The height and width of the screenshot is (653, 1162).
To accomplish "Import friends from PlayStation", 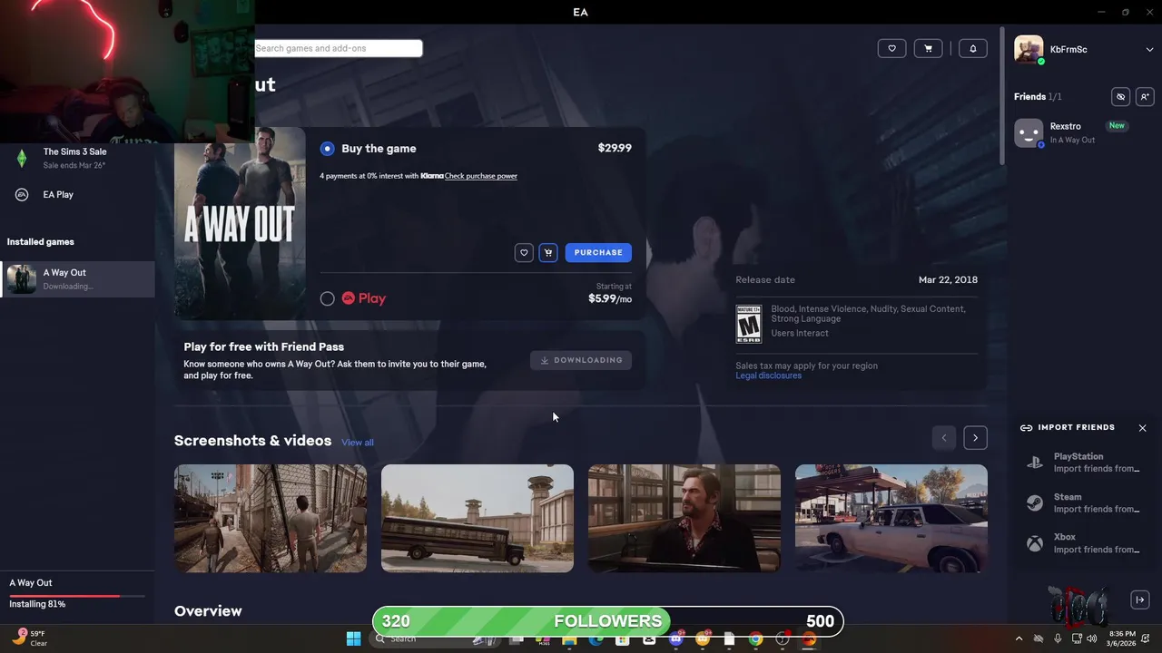I will pos(1082,463).
